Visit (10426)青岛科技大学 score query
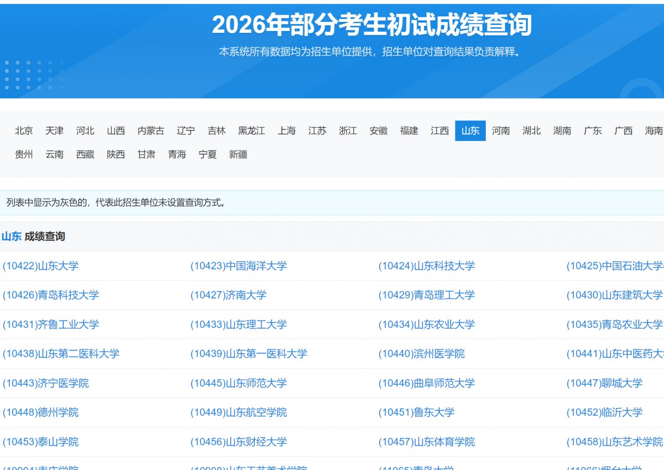The height and width of the screenshot is (470, 664). (x=51, y=295)
